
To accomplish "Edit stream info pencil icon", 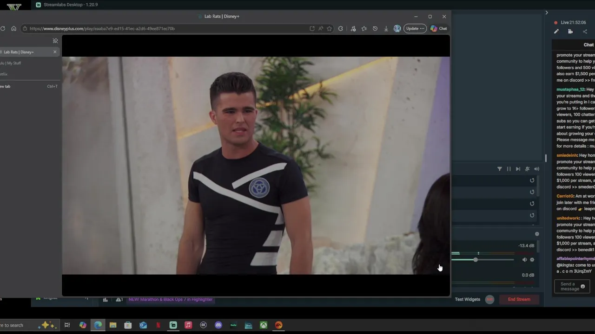I will 556,32.
